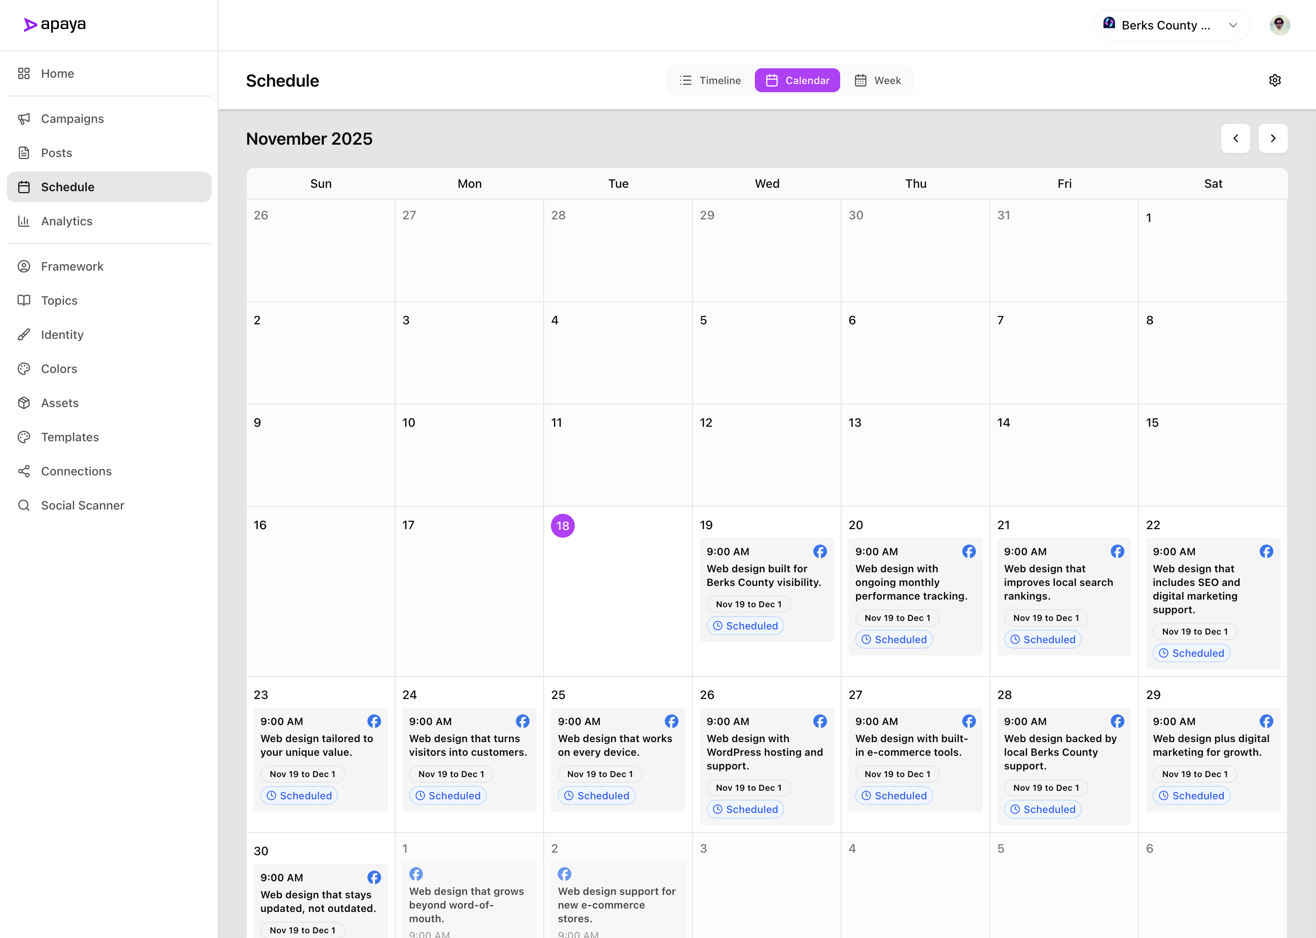
Task: Click the Templates cookie icon
Action: click(23, 437)
